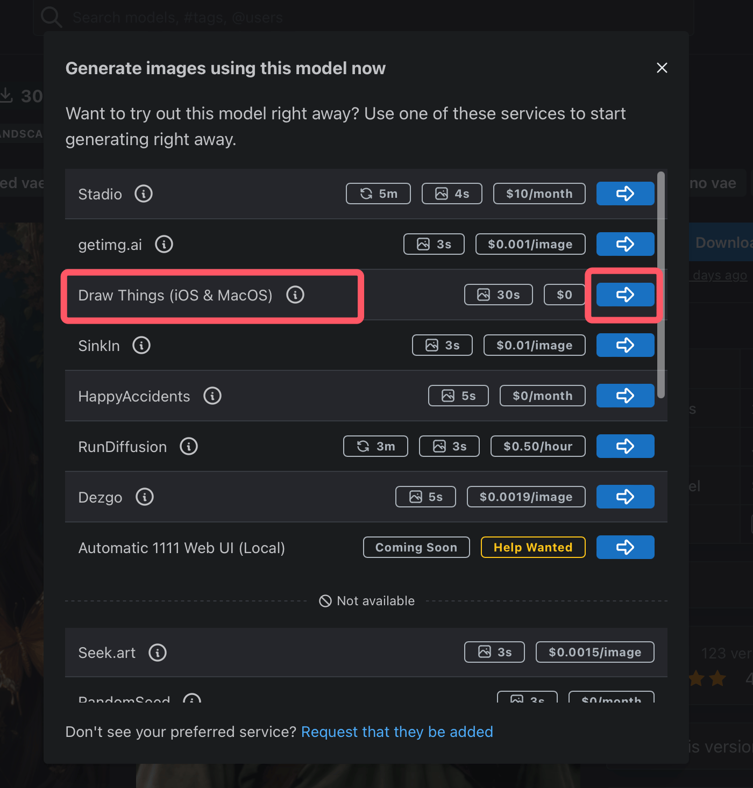Close the generate images dialog
Viewport: 753px width, 788px height.
coord(662,68)
